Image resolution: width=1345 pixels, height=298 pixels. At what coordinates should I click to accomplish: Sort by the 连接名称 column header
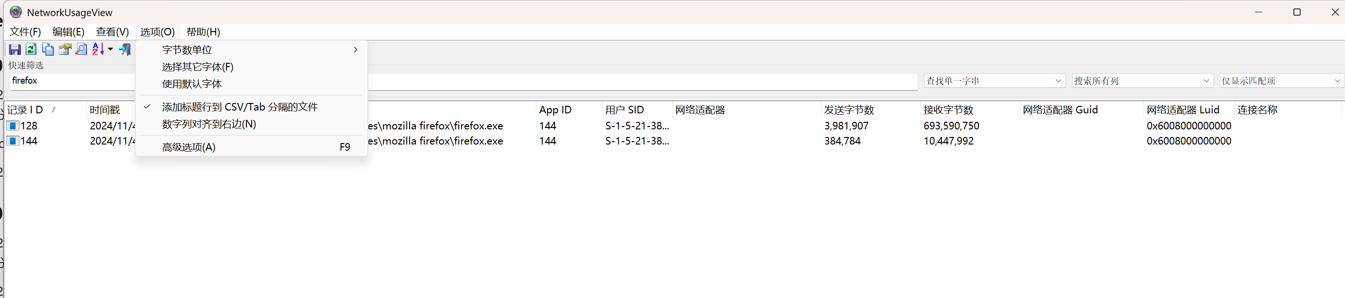coord(1288,110)
